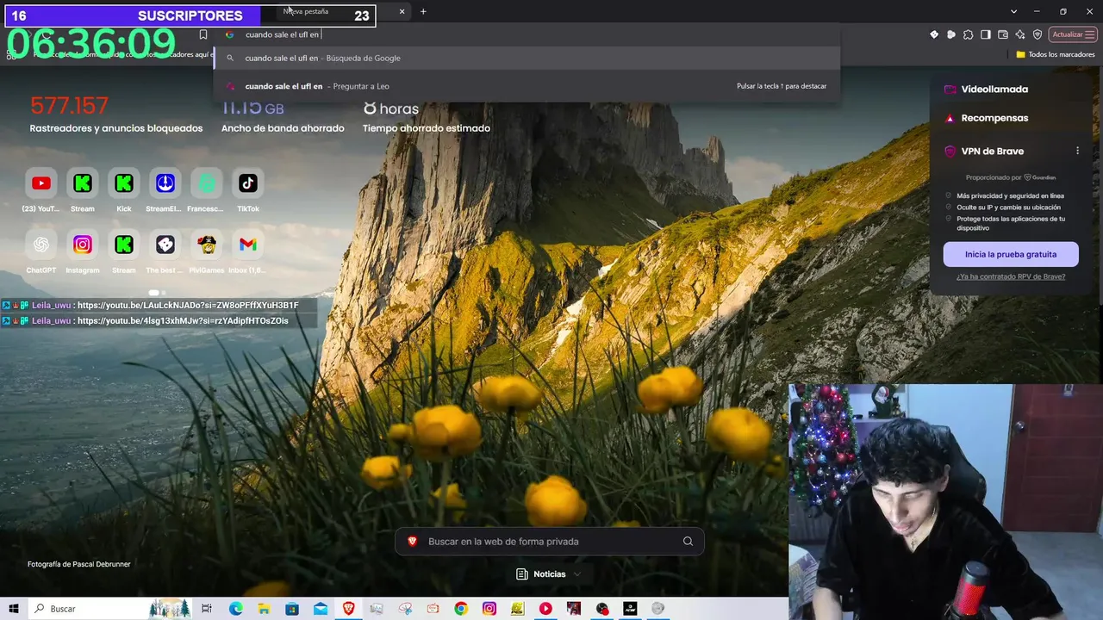Click the '577.157' trackers blocked stat
The image size is (1103, 620).
69,105
